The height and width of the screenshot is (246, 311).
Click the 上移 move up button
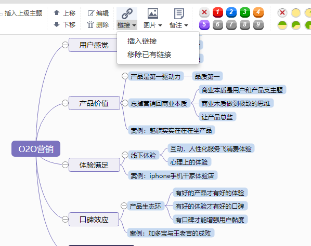click(x=64, y=13)
